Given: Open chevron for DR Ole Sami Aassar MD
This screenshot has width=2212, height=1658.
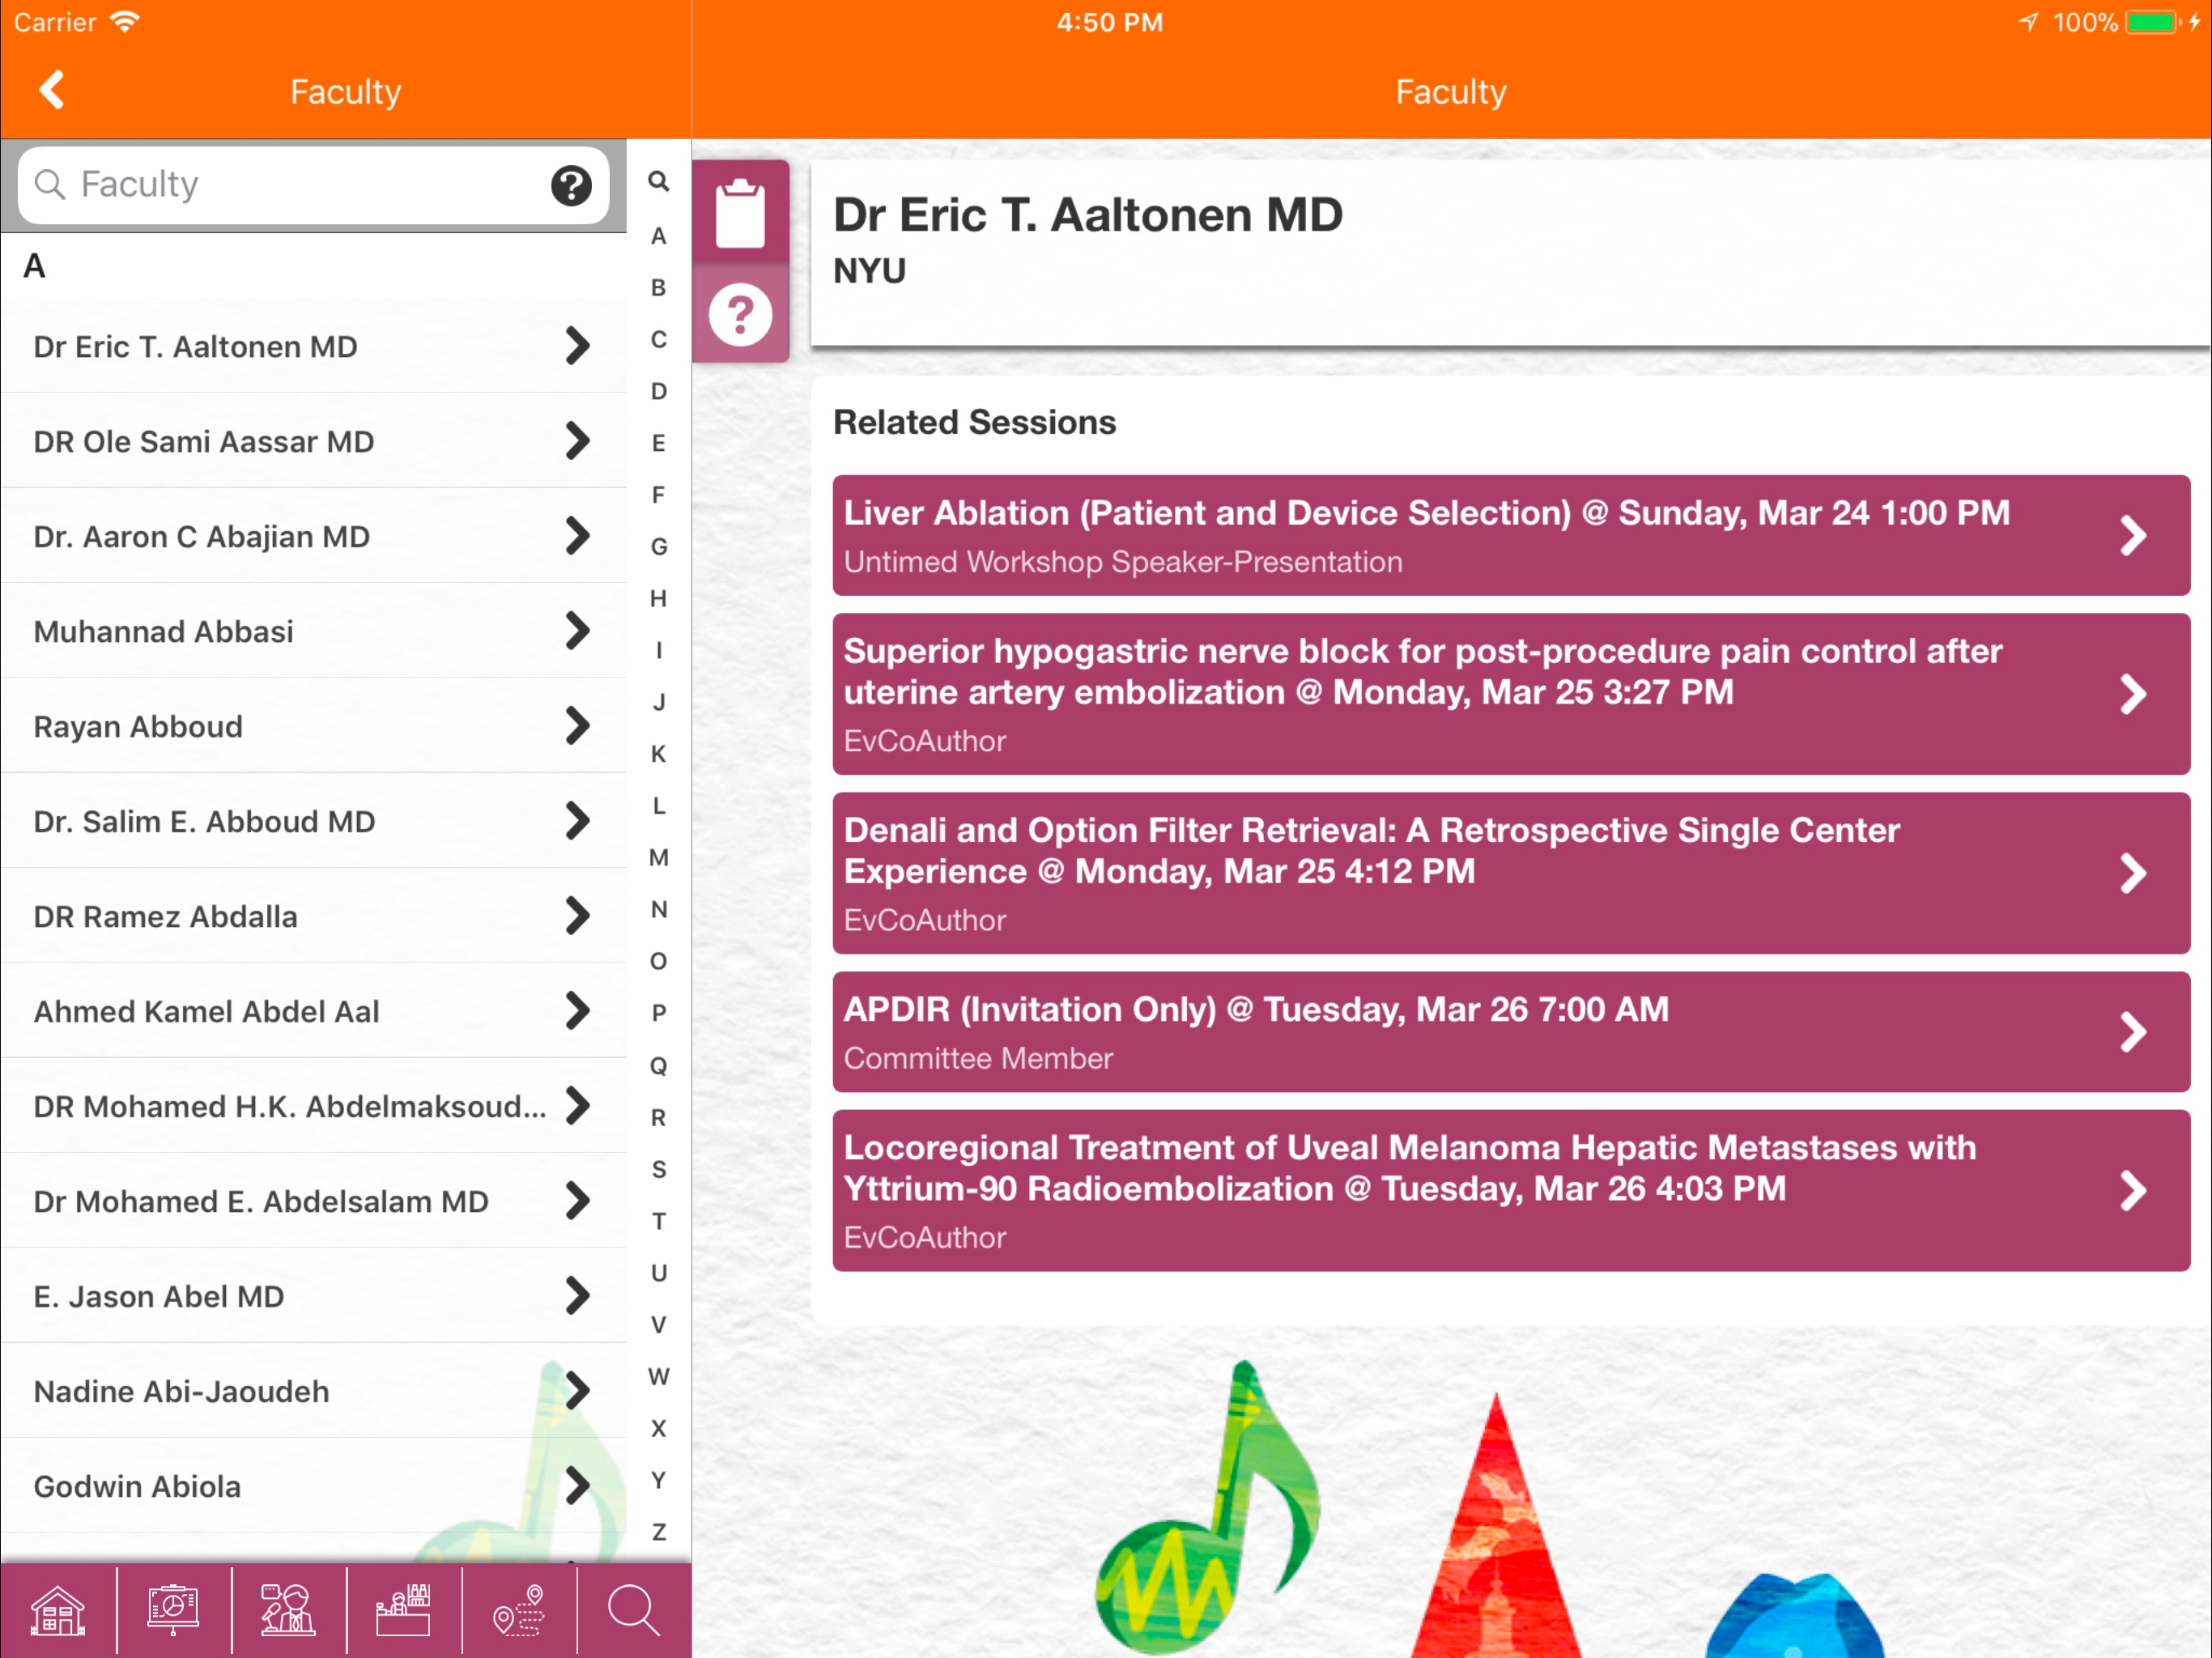Looking at the screenshot, I should [577, 441].
